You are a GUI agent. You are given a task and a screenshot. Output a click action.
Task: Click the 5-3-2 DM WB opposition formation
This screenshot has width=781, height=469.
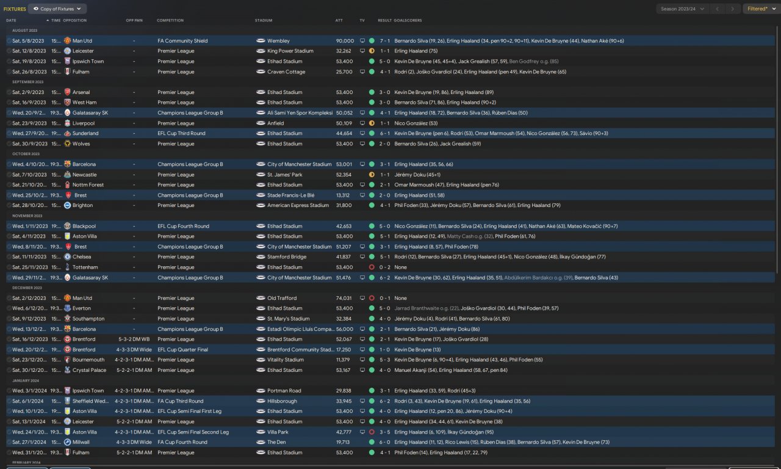click(135, 339)
